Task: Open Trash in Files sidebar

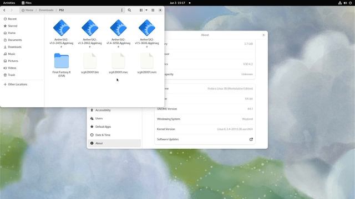Action: pos(22,75)
